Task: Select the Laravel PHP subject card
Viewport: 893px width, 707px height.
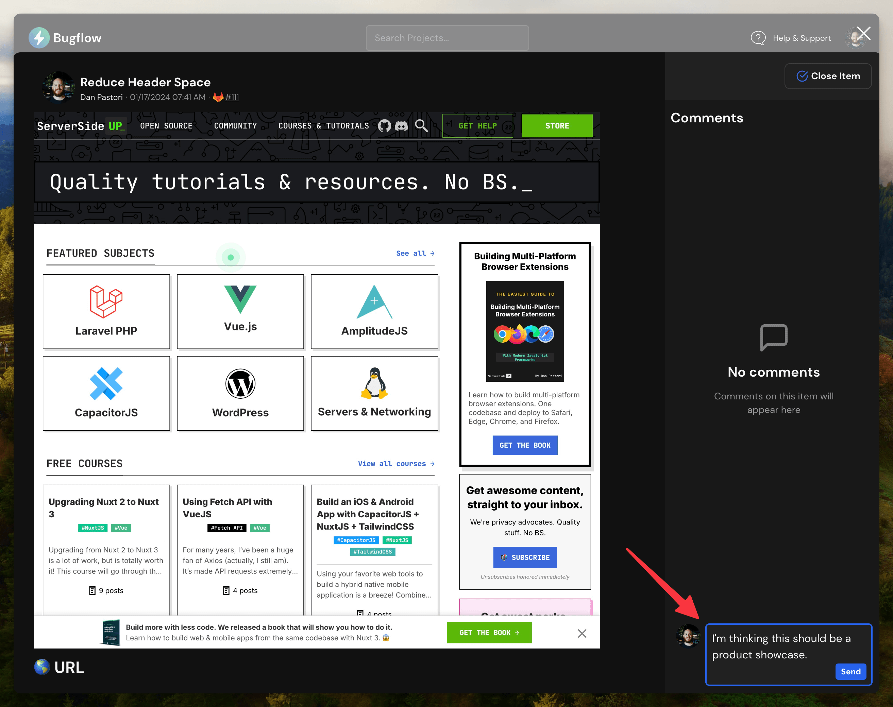Action: coord(106,311)
